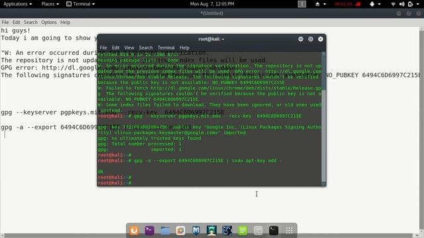Click the Wi-Fi network icon
The width and height of the screenshot is (424, 238).
(393, 4)
